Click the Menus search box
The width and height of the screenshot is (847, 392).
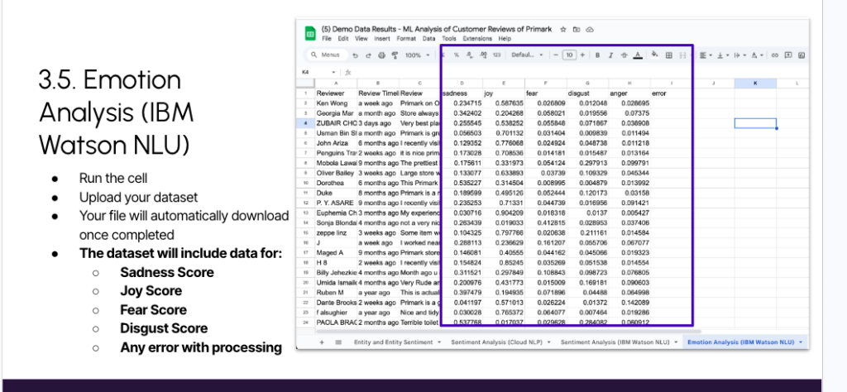326,55
